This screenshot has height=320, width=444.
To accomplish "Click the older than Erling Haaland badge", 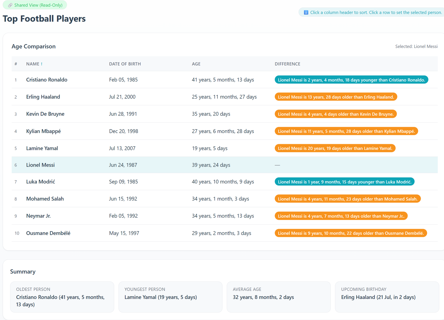I will [x=336, y=97].
